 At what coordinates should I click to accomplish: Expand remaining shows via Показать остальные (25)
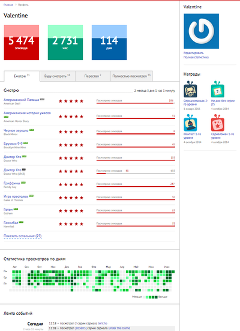[23, 236]
